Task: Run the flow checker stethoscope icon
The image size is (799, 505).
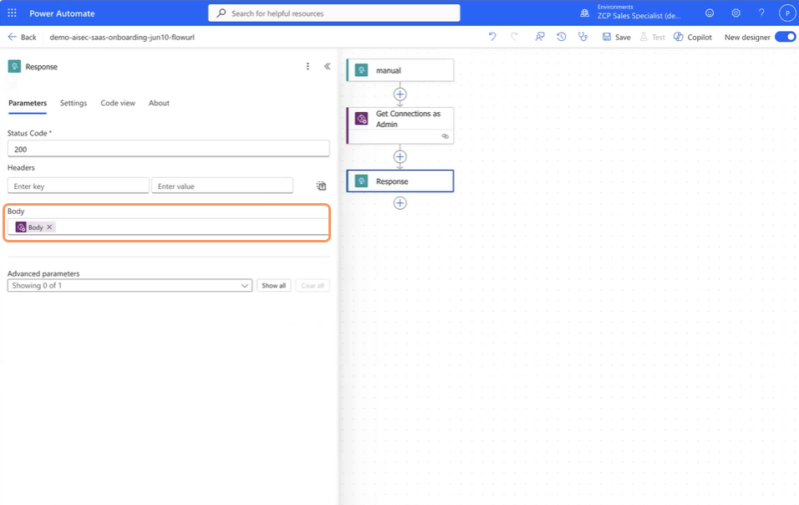Action: [x=583, y=37]
